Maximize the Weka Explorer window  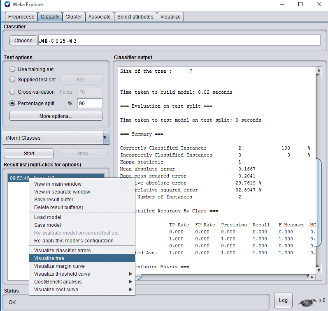point(300,4)
